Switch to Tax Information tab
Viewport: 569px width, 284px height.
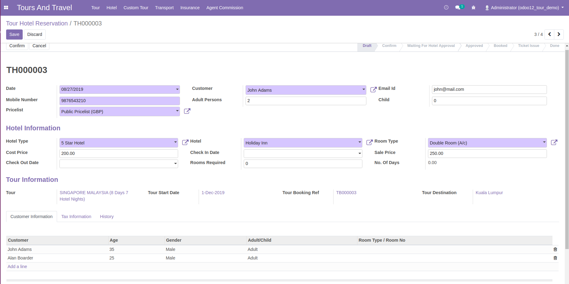[x=76, y=217]
